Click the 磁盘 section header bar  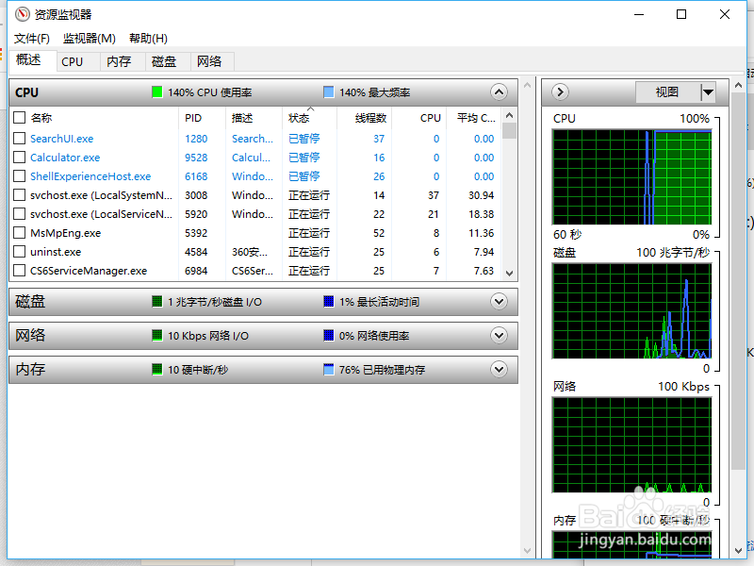264,302
